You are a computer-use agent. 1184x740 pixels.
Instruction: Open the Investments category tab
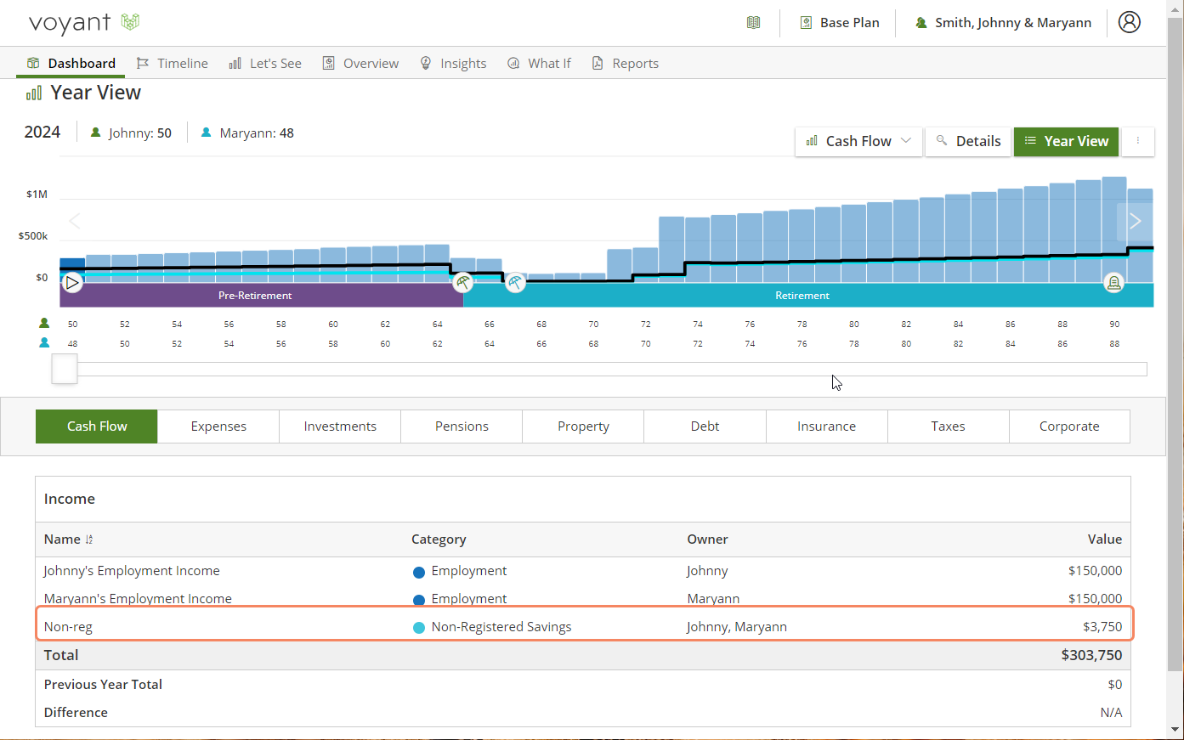(340, 426)
